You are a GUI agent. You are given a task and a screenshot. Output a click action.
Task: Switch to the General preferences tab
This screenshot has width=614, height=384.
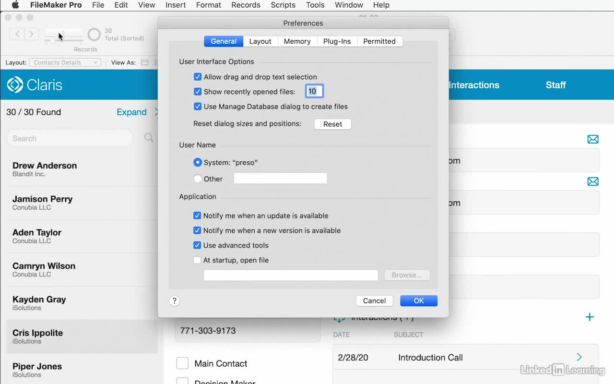(224, 41)
